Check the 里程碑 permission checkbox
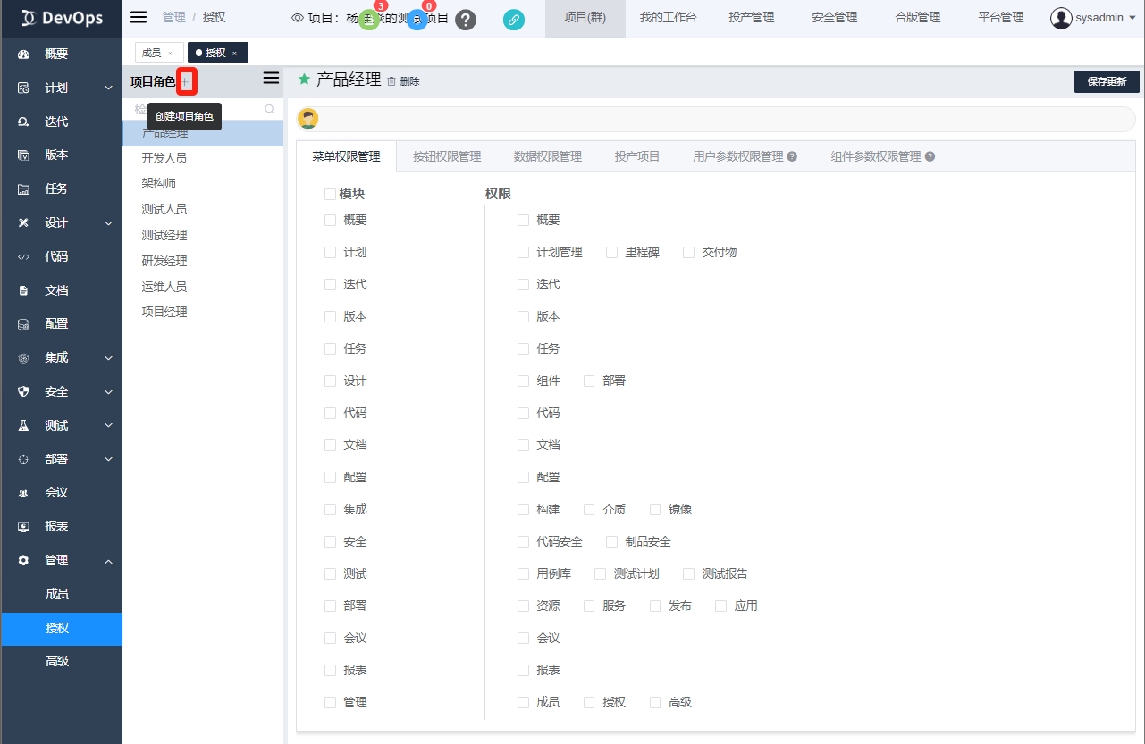The image size is (1145, 744). click(x=612, y=253)
